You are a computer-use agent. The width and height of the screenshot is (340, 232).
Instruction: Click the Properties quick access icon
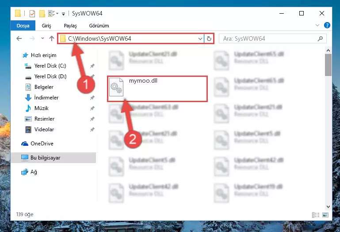point(32,13)
